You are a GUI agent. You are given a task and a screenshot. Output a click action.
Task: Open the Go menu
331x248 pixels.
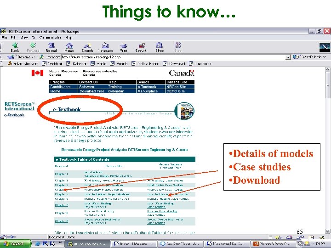point(33,38)
